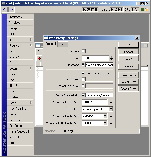
Task: Close the background Web Proxy window
Action: (x=146, y=46)
